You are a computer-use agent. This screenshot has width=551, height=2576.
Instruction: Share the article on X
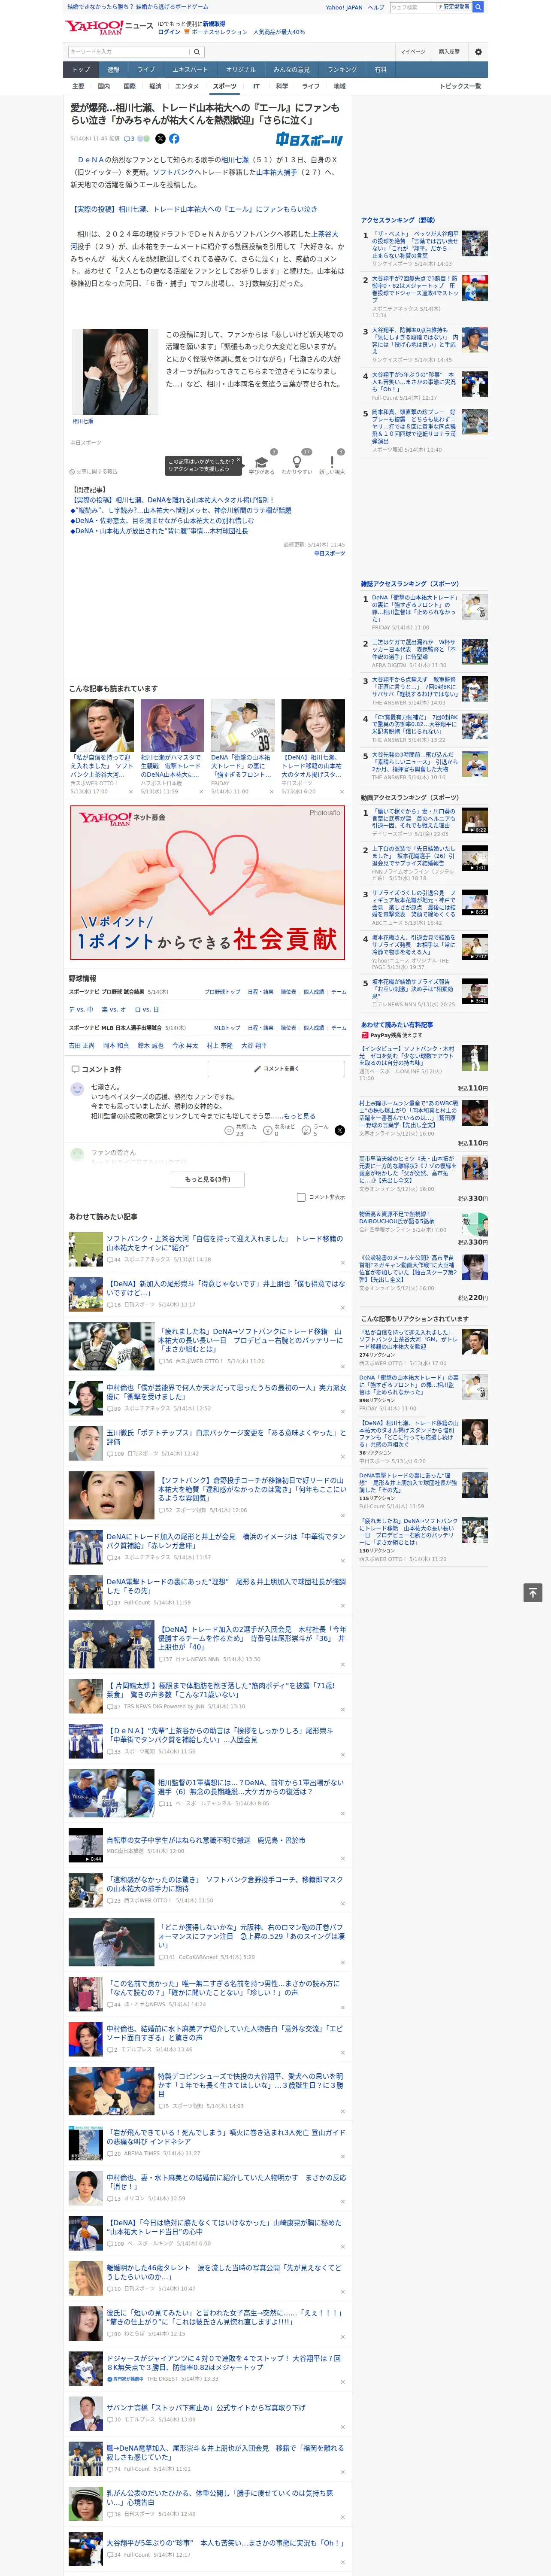point(160,139)
